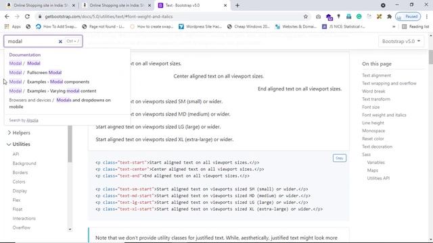Jump to Line height section
The height and width of the screenshot is (243, 433).
click(x=373, y=123)
